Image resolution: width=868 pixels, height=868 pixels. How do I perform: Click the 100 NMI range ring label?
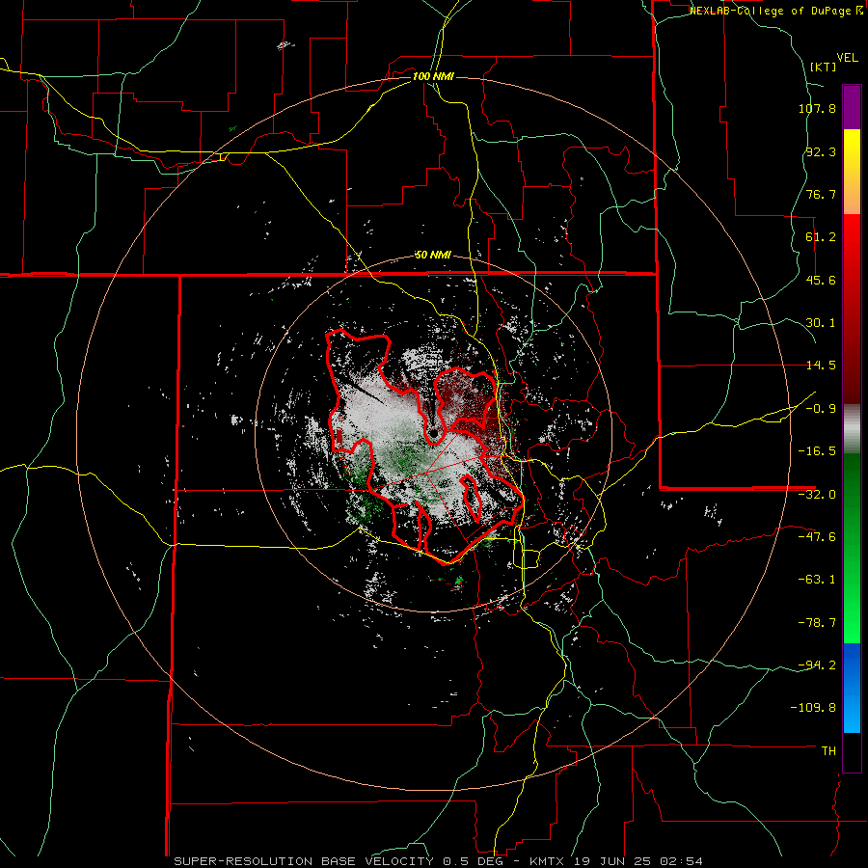click(x=433, y=76)
